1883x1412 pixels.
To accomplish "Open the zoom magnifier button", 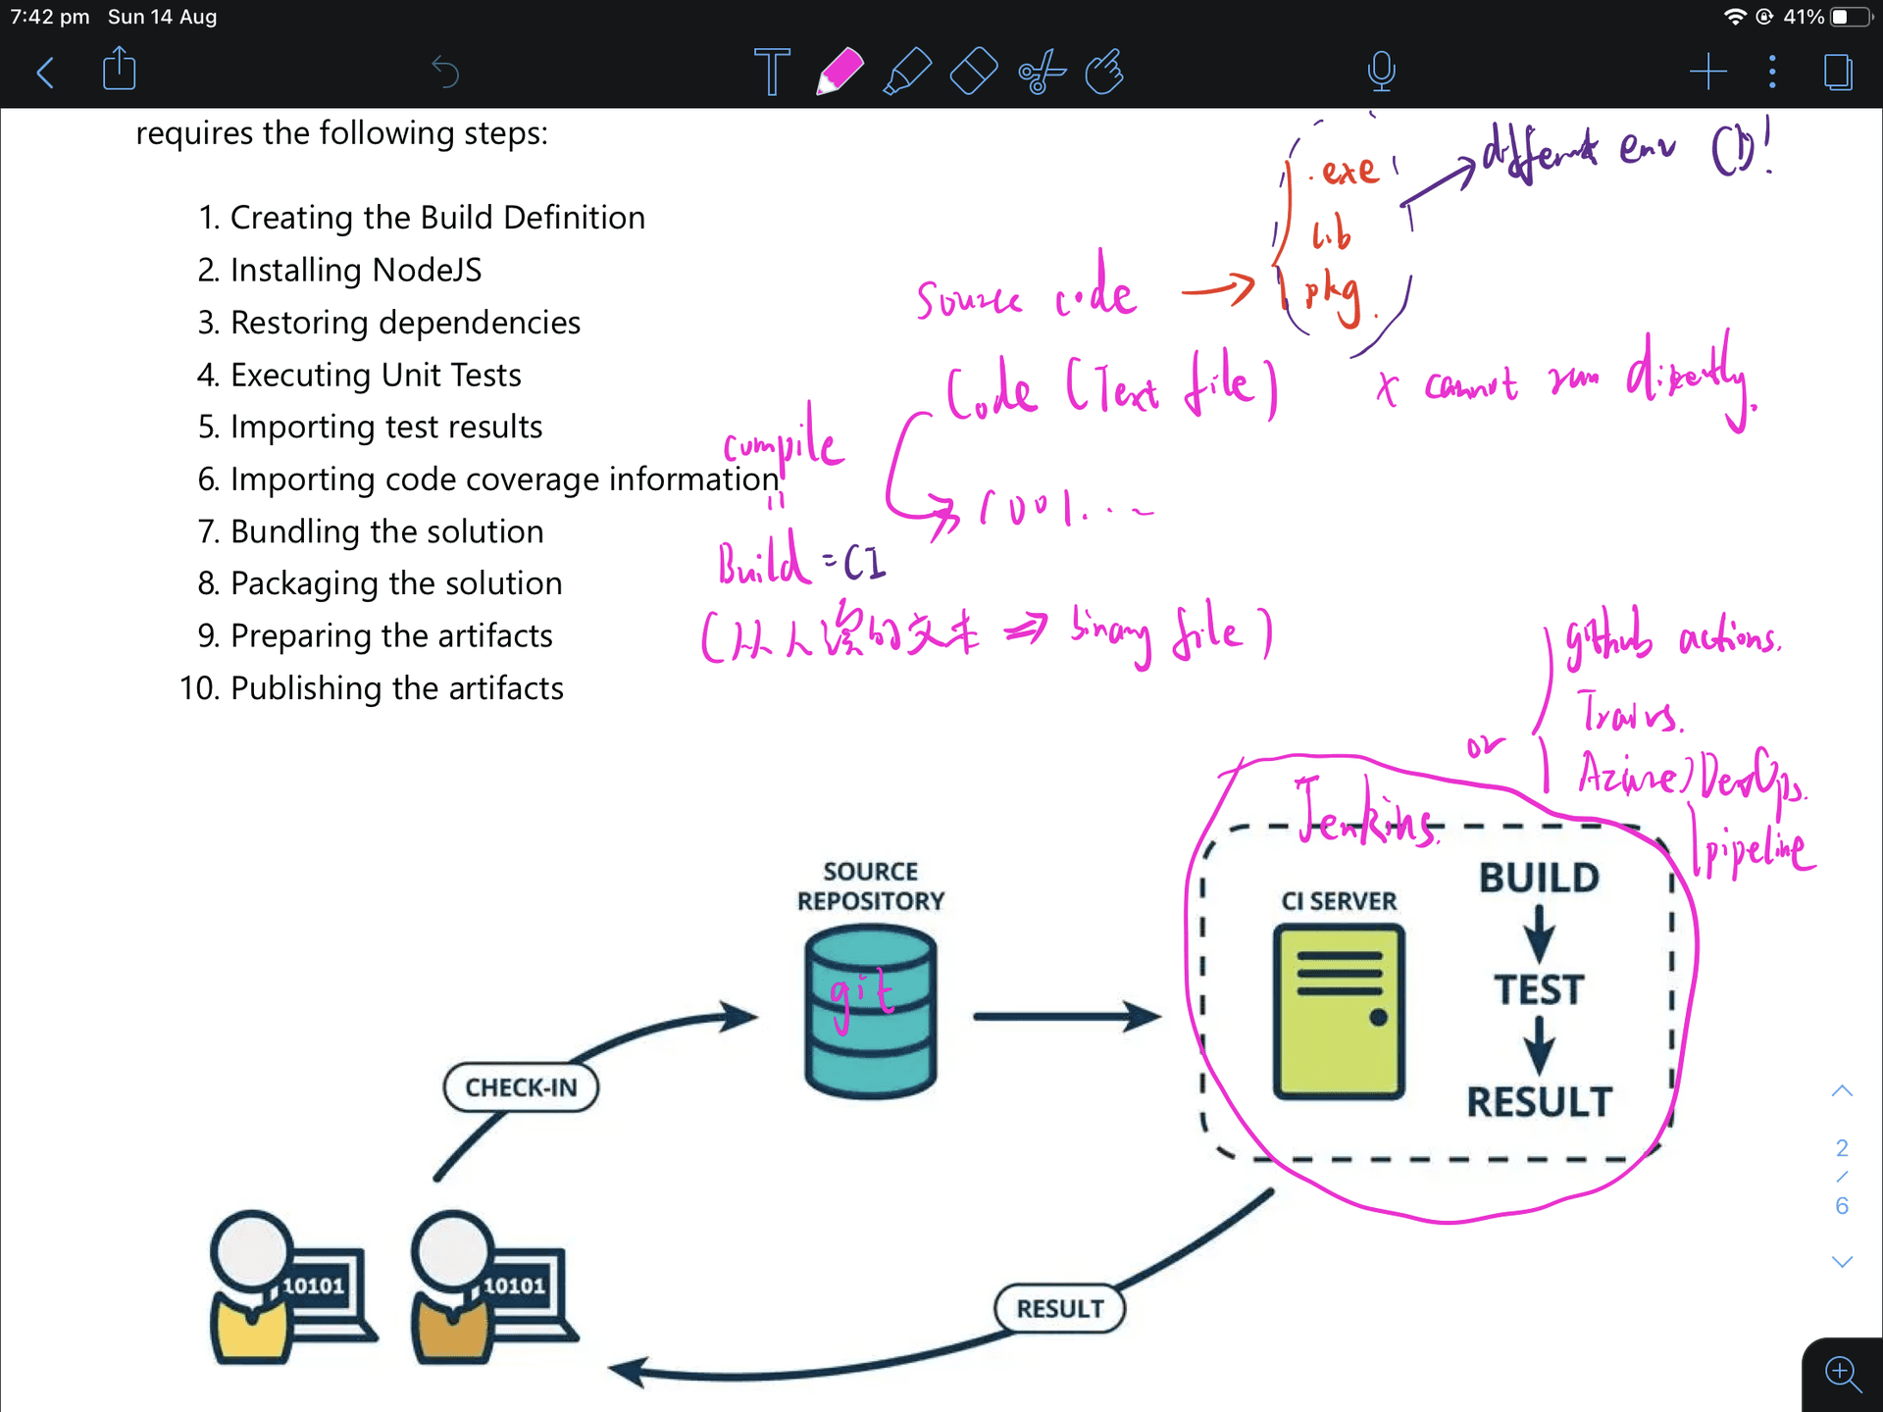I will [1843, 1374].
